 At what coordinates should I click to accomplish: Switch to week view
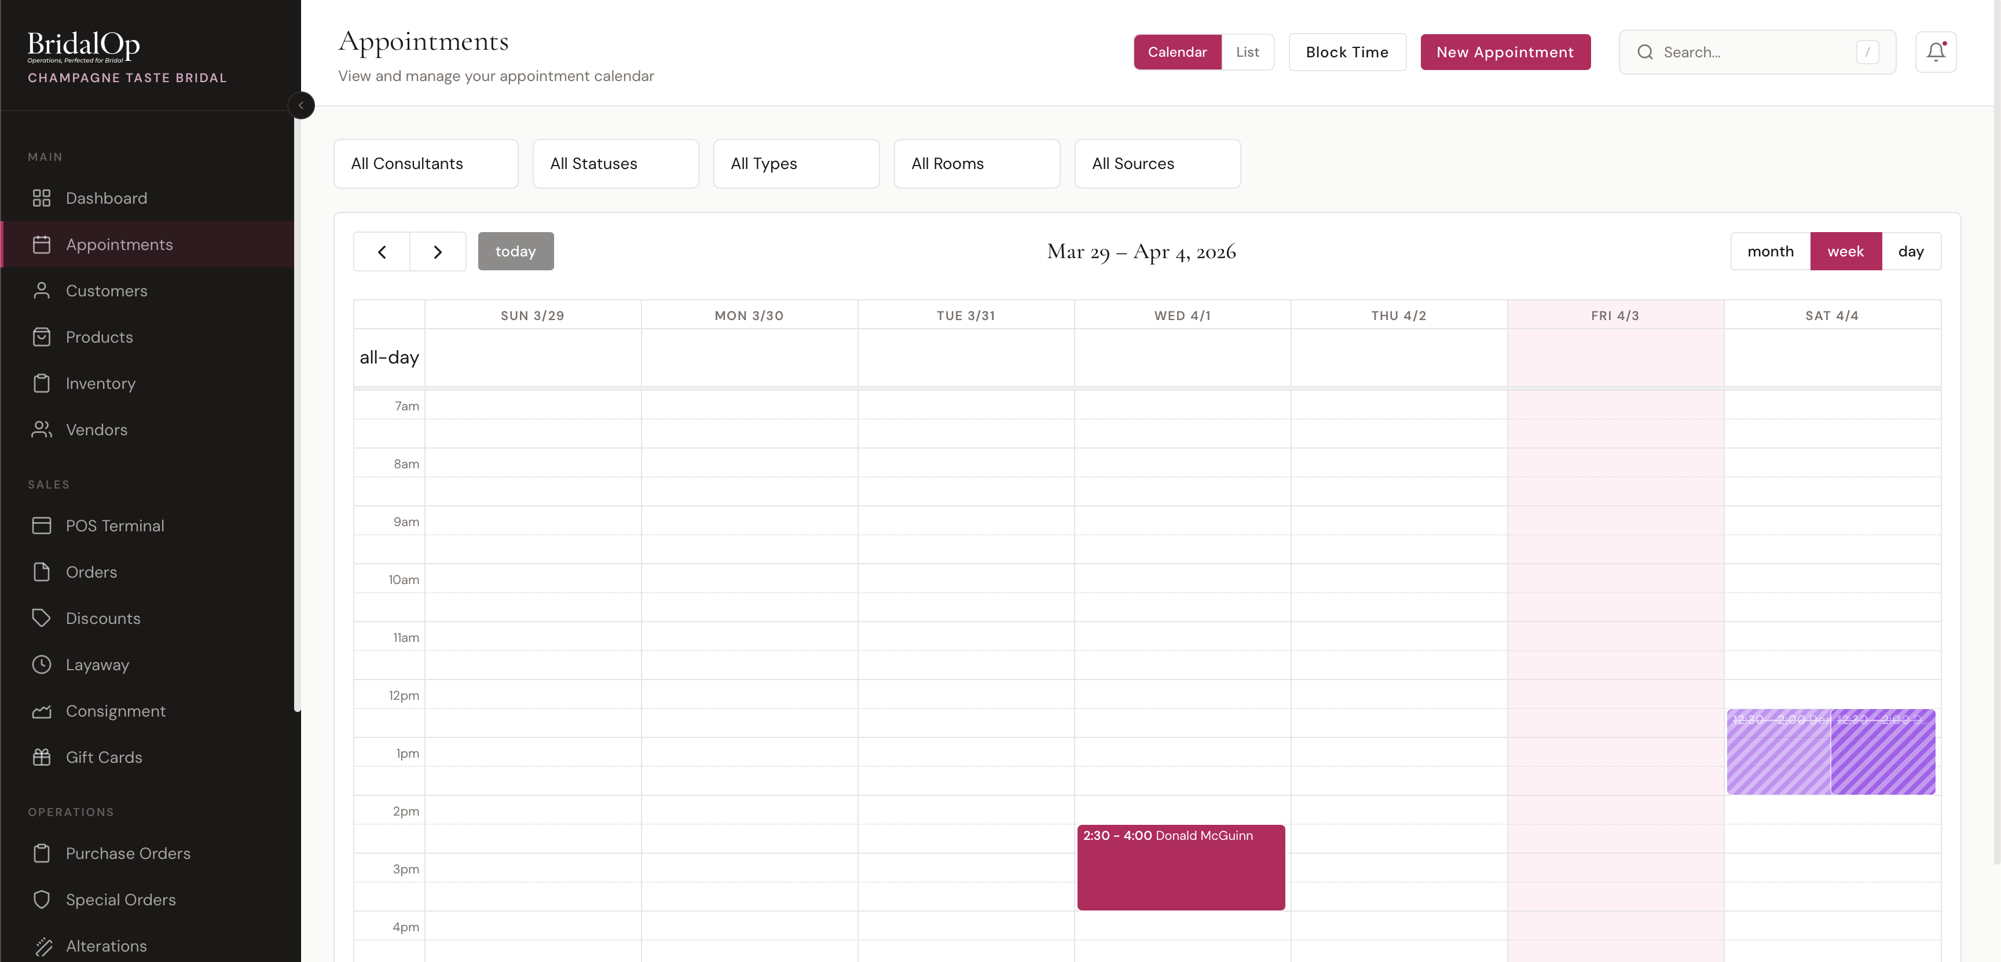click(1846, 251)
